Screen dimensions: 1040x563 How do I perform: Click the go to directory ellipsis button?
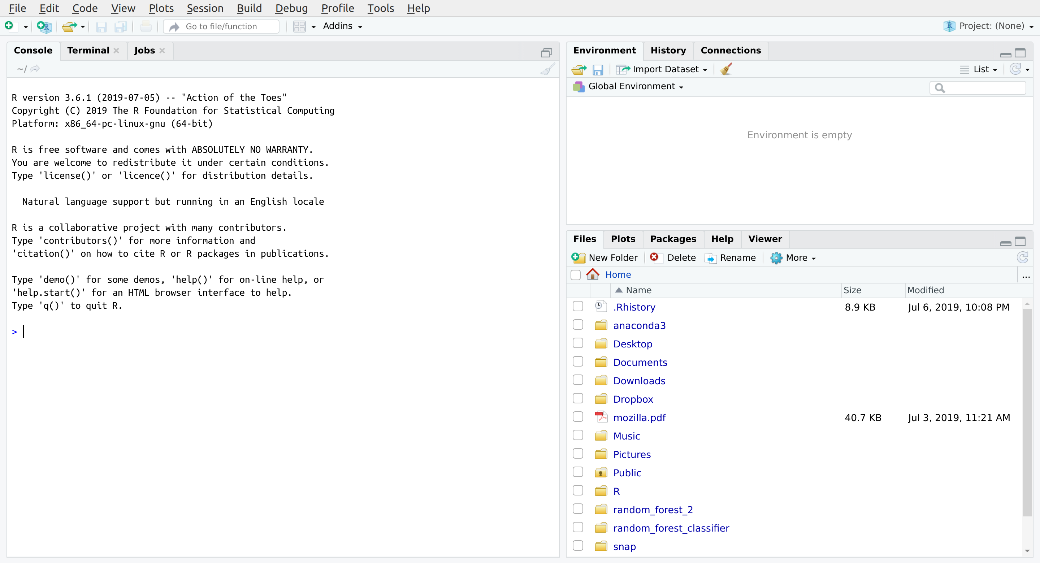pos(1026,276)
